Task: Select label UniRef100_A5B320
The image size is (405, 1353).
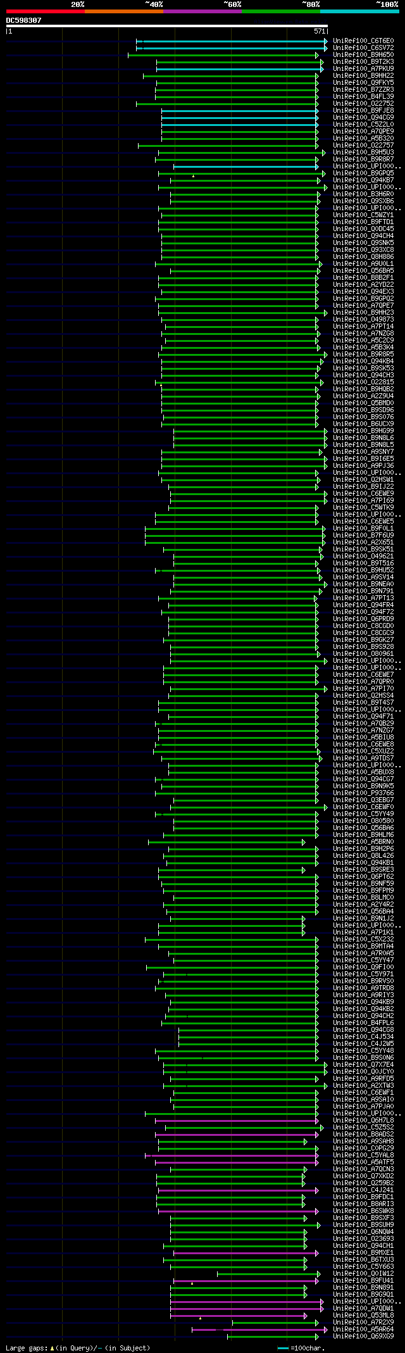Action: tap(363, 139)
